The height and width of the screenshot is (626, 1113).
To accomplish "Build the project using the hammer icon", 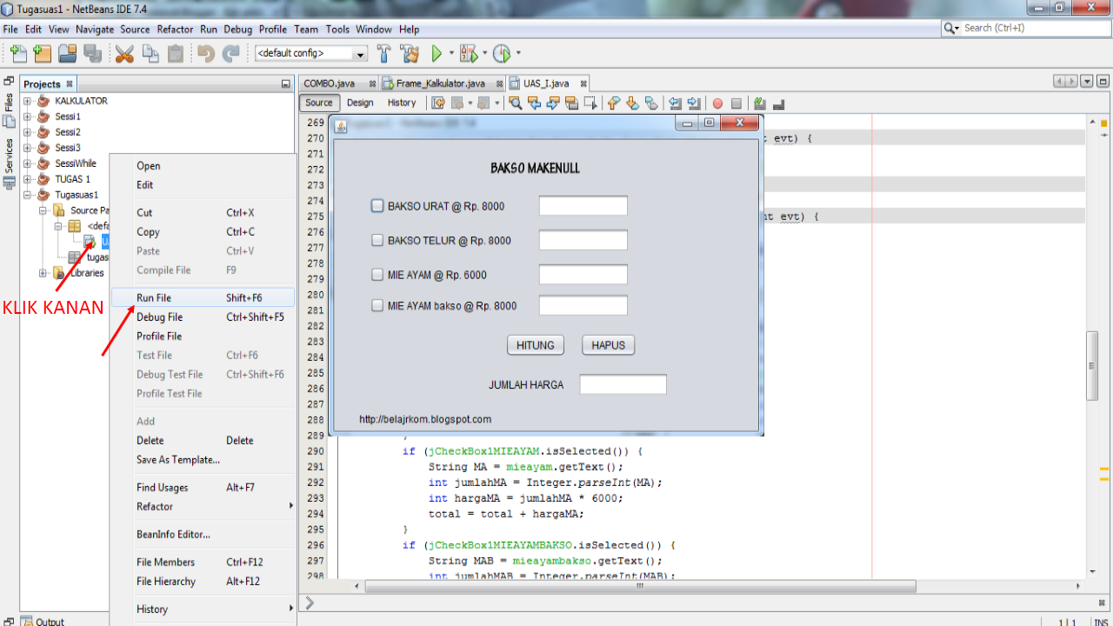I will tap(383, 53).
